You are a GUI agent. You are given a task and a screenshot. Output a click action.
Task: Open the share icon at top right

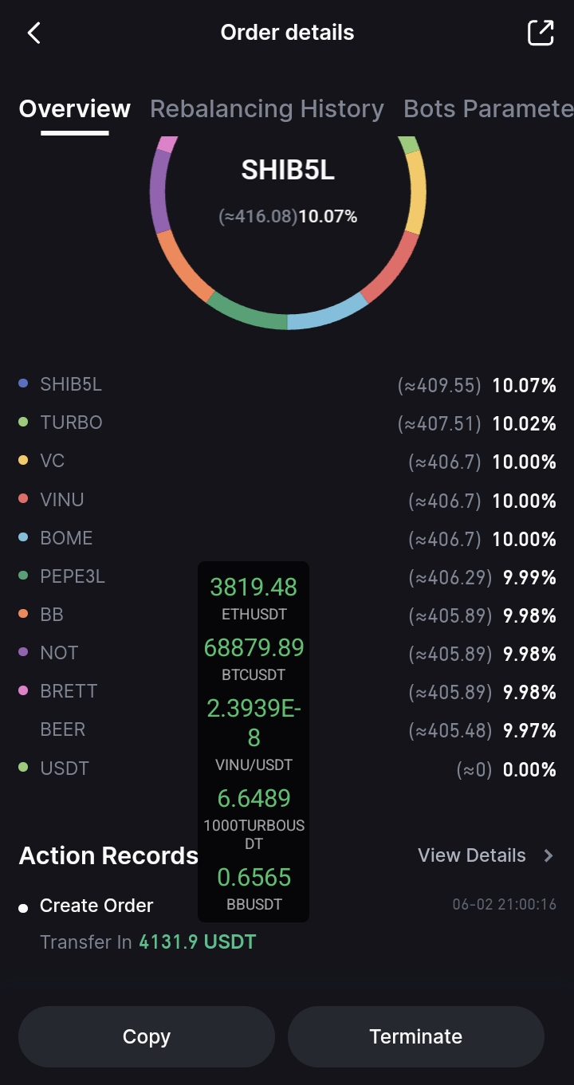point(541,33)
